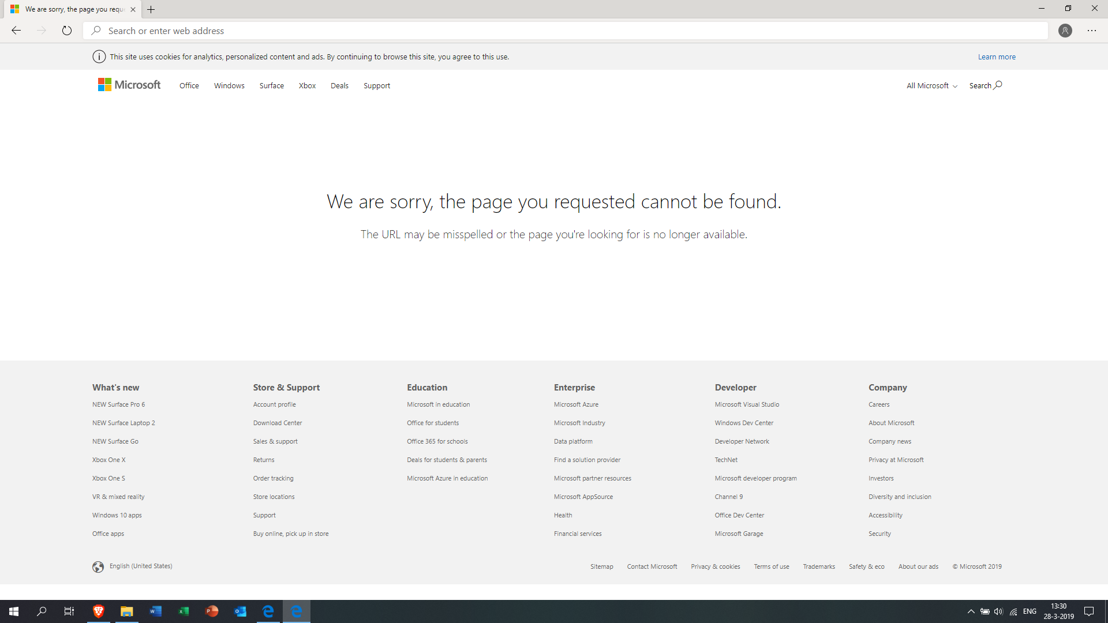Open the Xbox menu item
This screenshot has width=1108, height=623.
click(x=307, y=85)
